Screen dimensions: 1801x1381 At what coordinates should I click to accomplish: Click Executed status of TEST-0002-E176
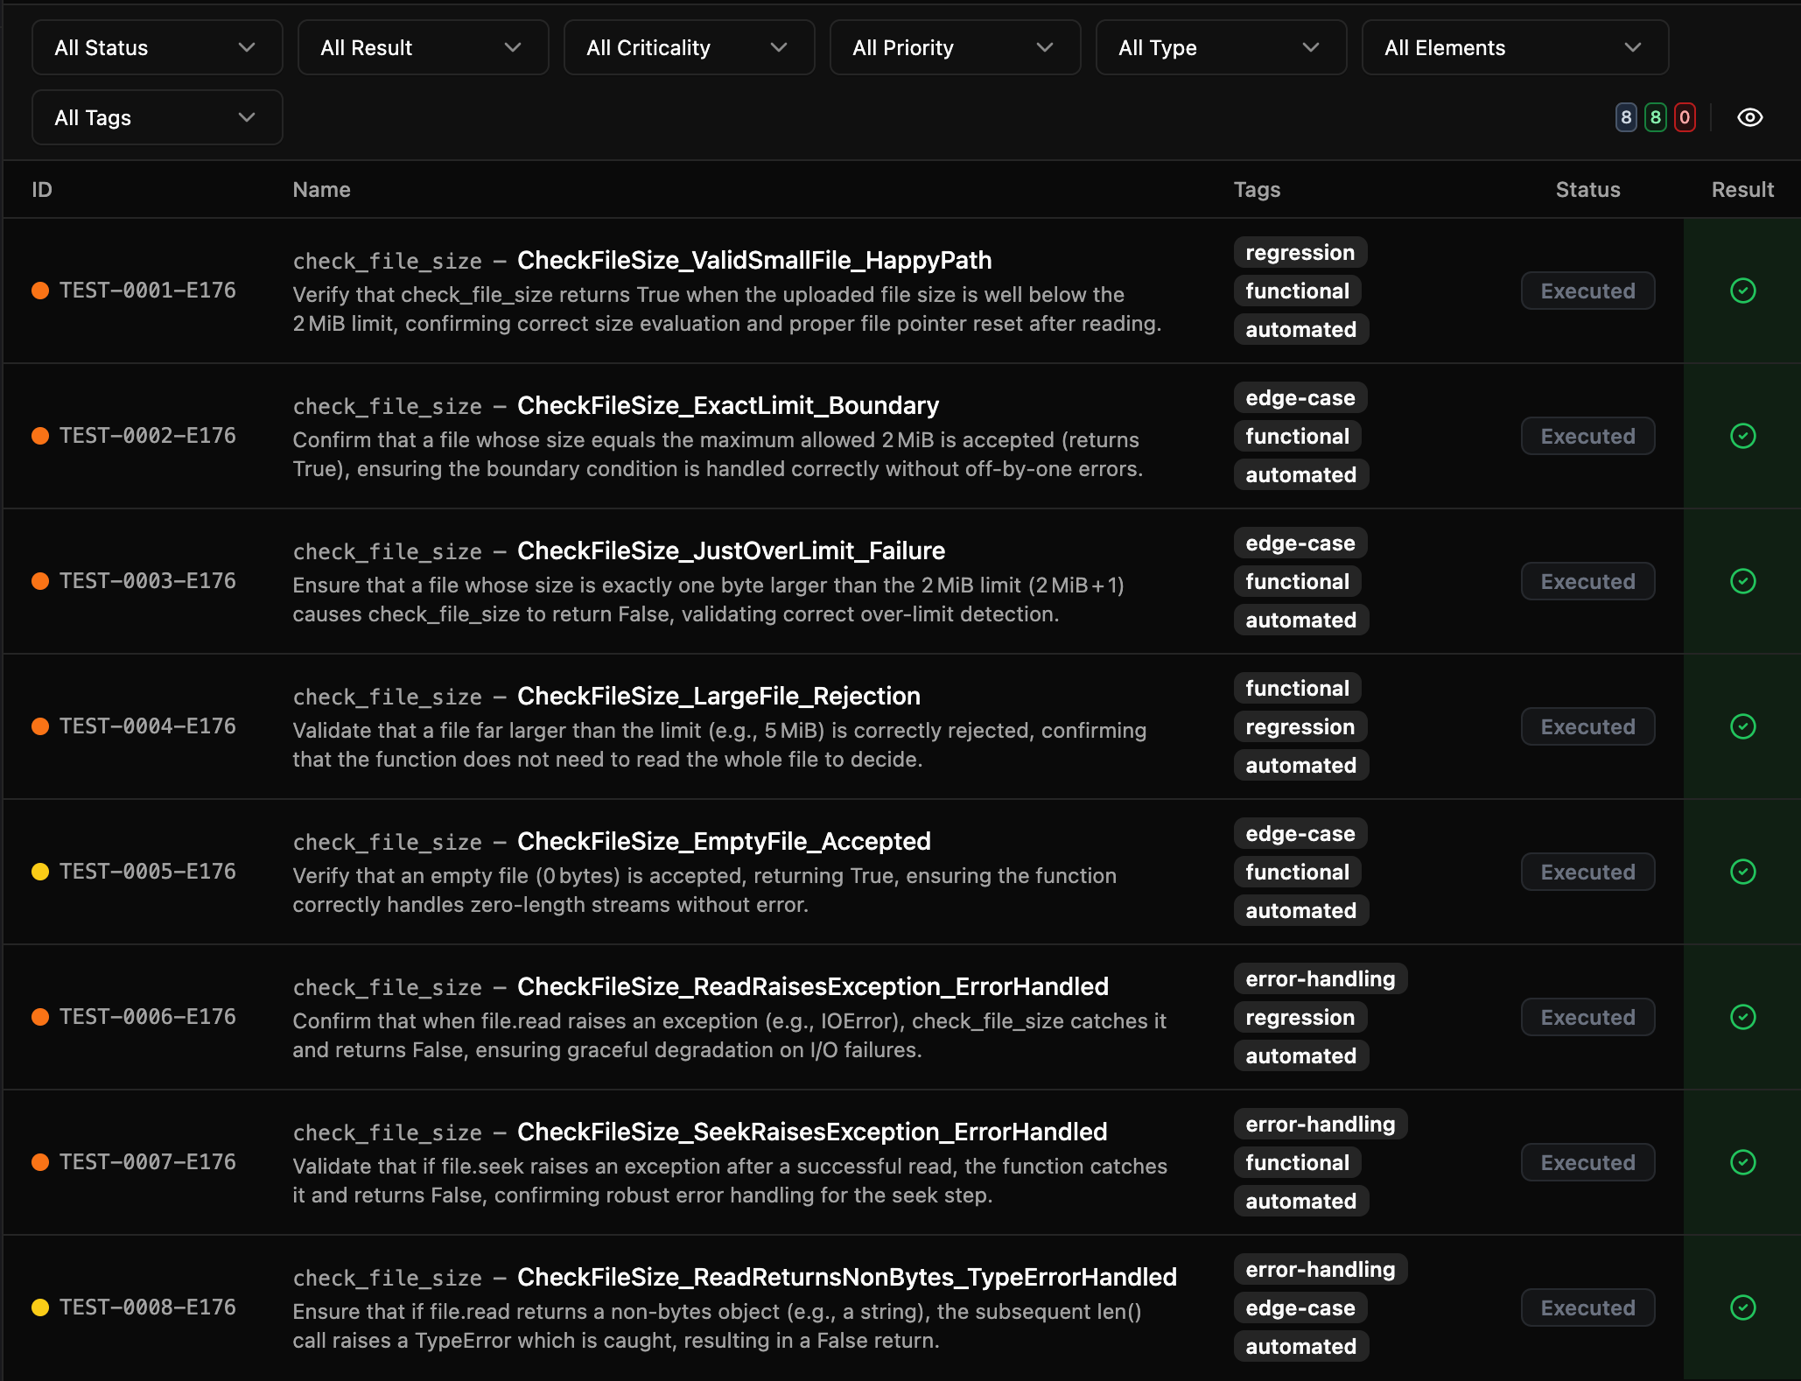point(1587,436)
